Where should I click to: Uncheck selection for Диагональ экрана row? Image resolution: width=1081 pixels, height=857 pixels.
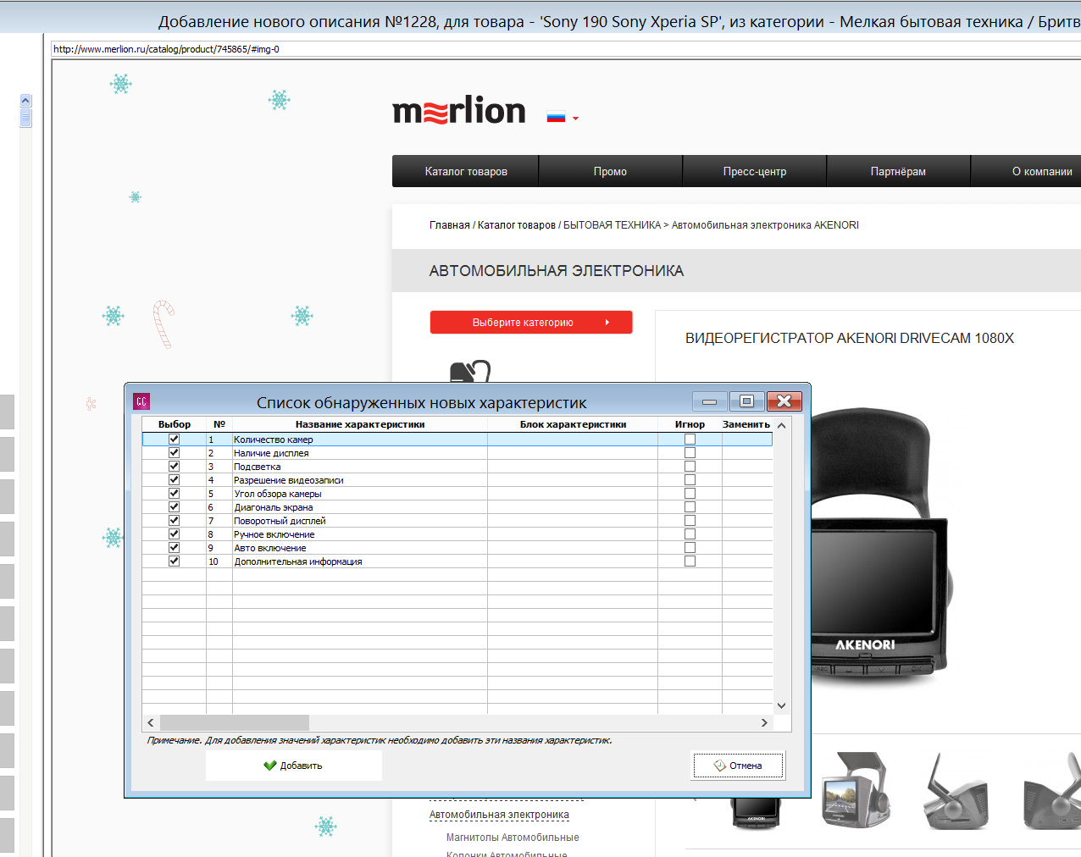pyautogui.click(x=174, y=506)
